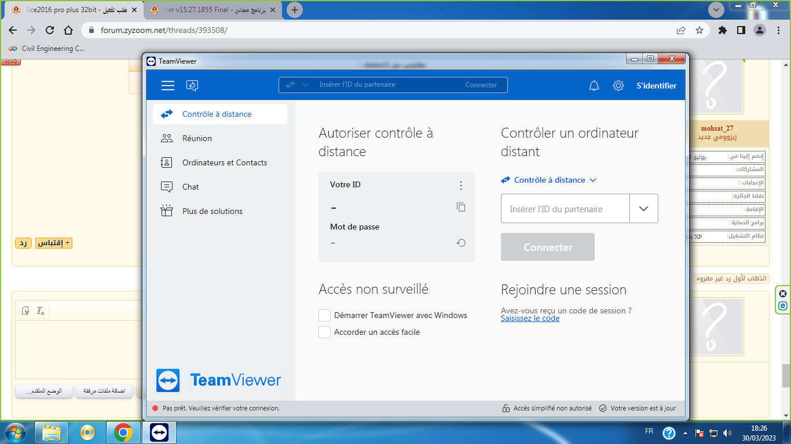Click S'identifier to sign in
Viewport: 791px width, 444px height.
[657, 86]
